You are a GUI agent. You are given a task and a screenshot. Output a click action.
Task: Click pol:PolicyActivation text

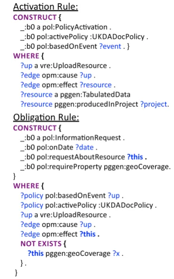75,27
